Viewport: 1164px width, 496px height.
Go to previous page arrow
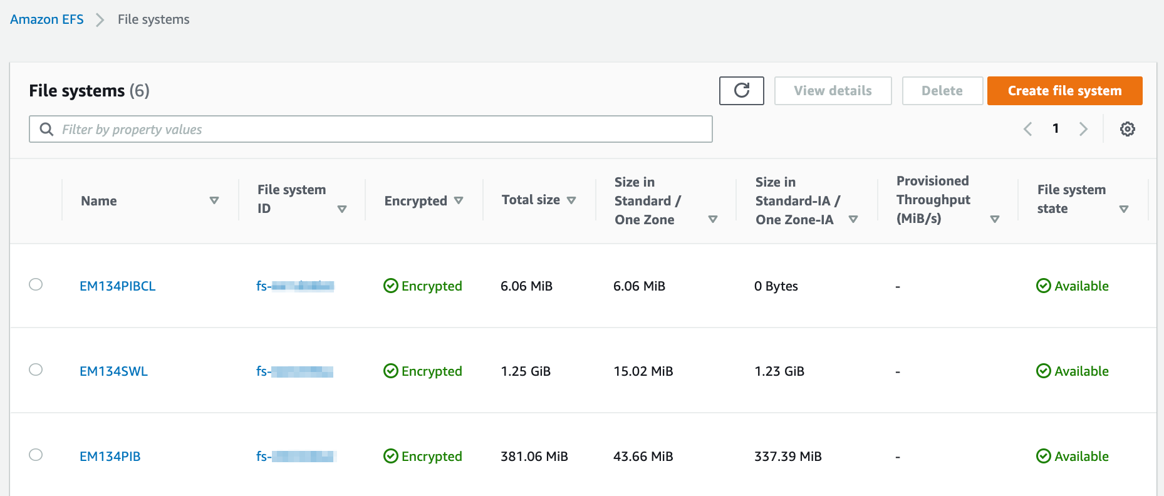point(1028,129)
